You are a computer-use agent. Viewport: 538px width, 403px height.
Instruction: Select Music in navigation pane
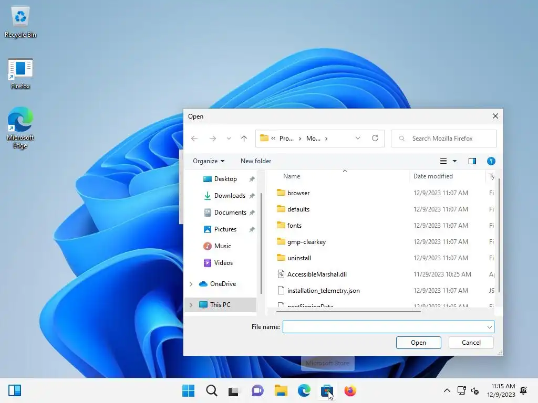tap(222, 246)
